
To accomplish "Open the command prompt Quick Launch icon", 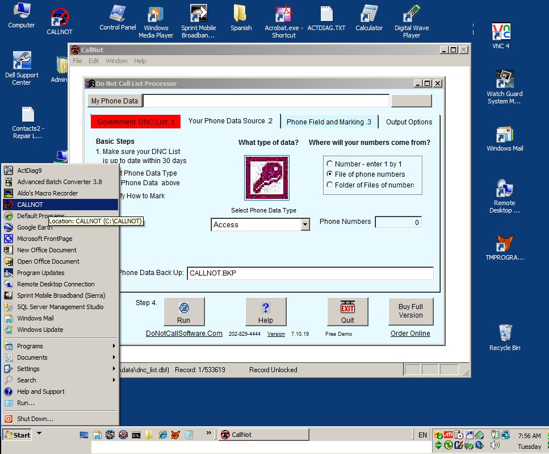I will click(x=136, y=435).
